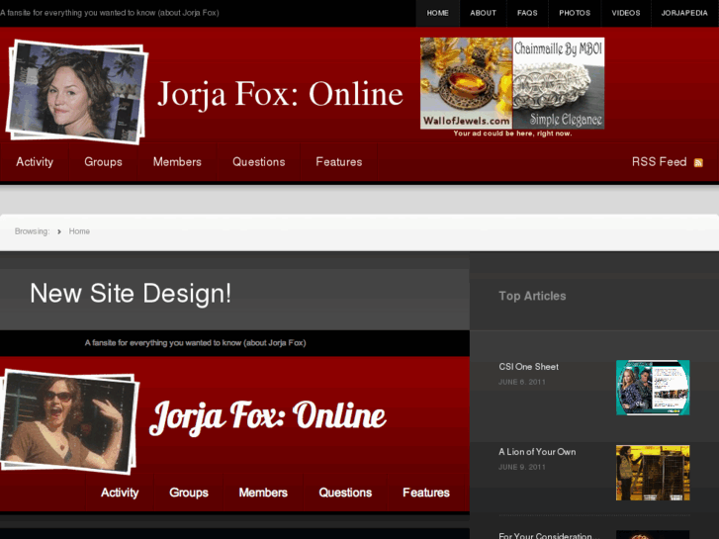Click the A Lion of Your Own thumbnail
The height and width of the screenshot is (539, 719).
coord(653,473)
